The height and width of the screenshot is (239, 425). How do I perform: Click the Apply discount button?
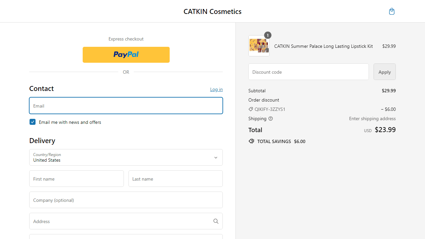(384, 72)
